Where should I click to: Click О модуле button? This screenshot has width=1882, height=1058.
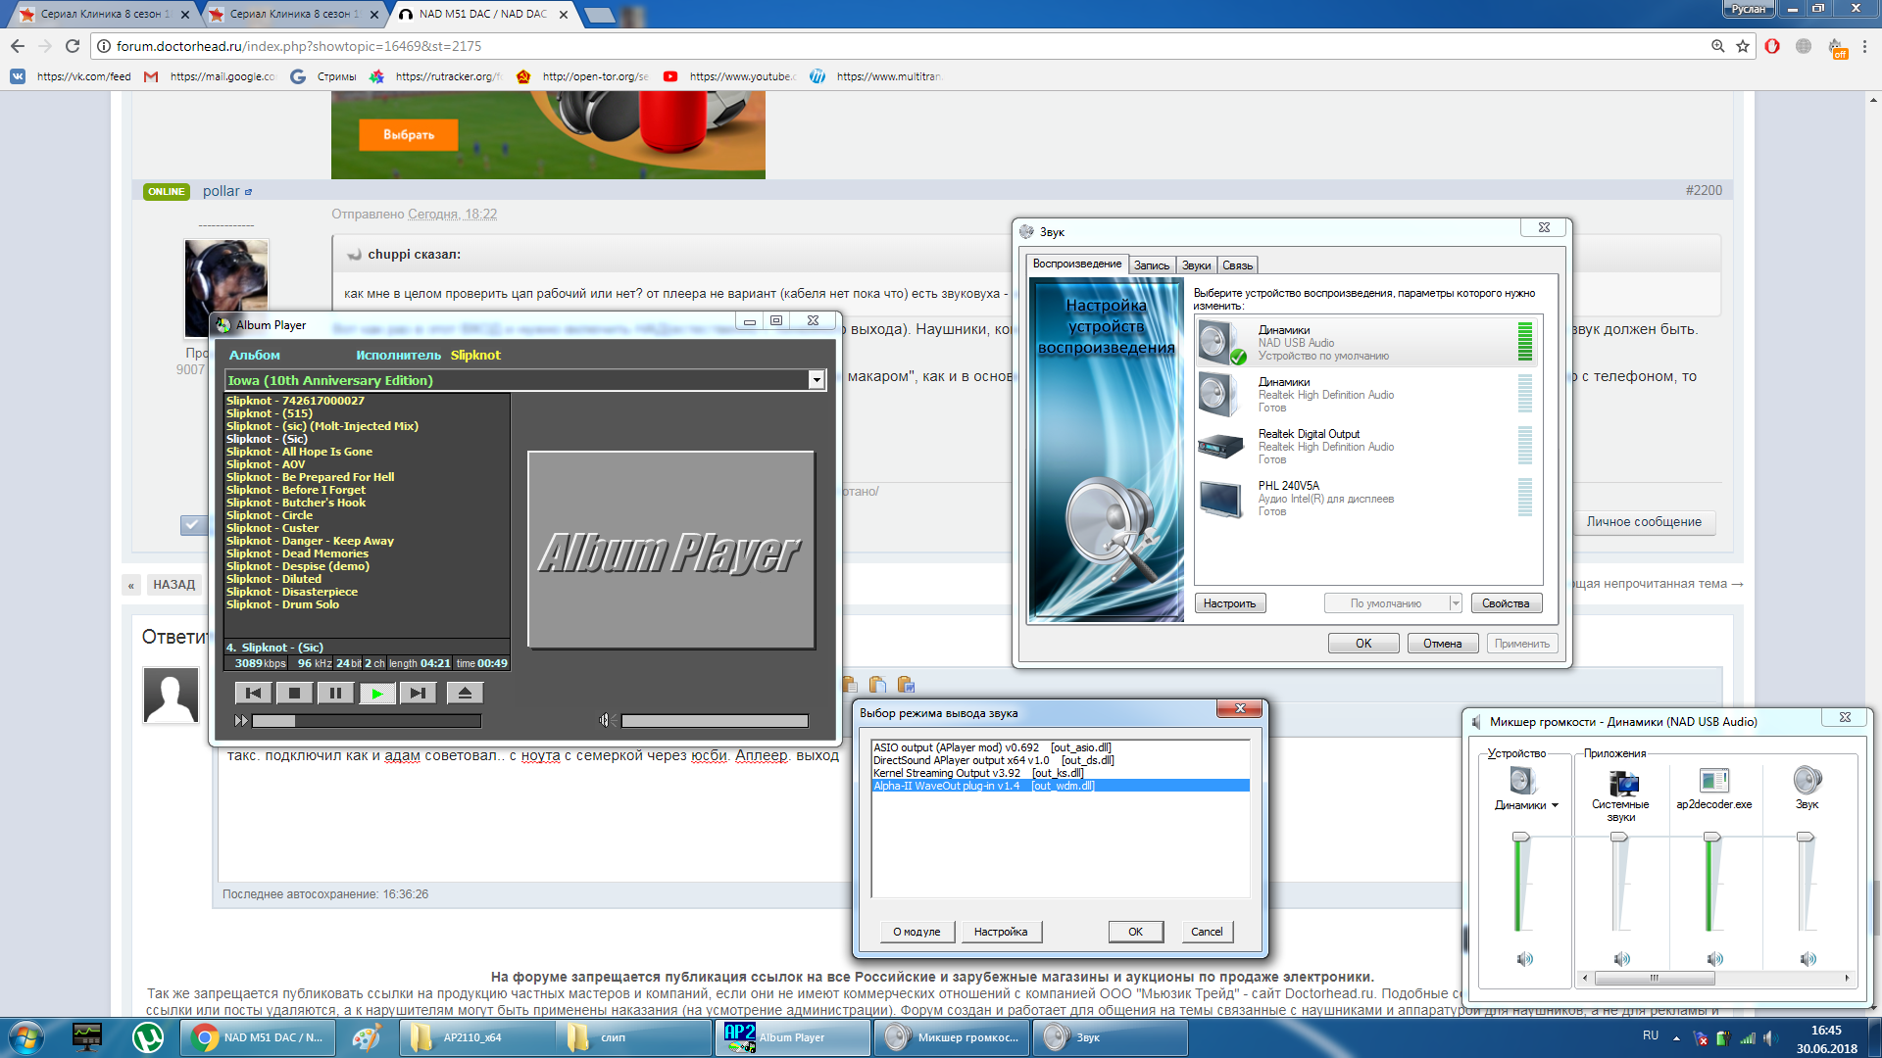click(916, 932)
